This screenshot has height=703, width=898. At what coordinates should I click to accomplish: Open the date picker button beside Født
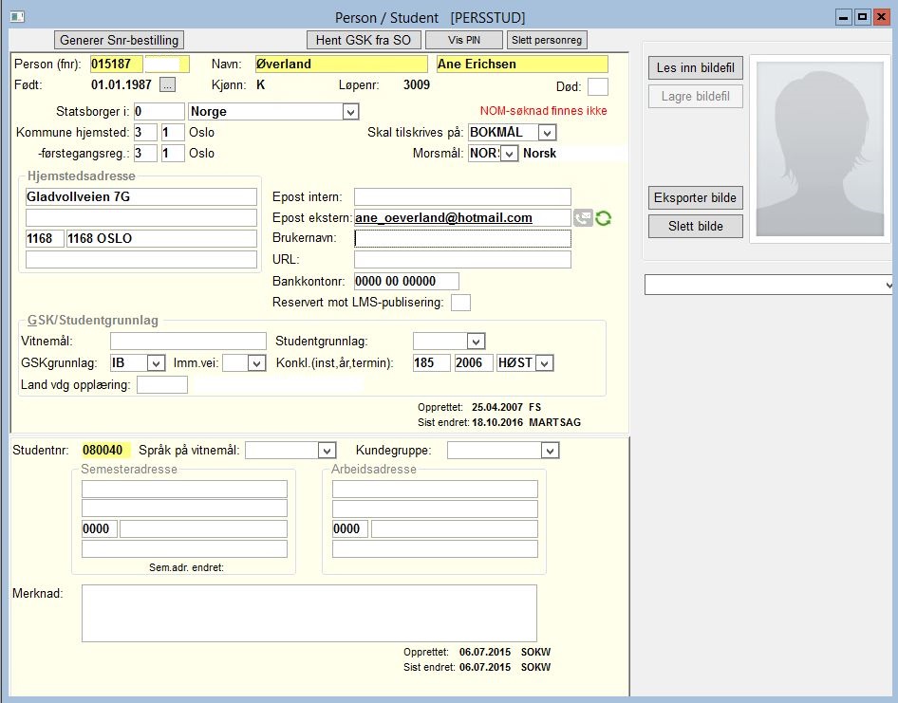pos(167,84)
